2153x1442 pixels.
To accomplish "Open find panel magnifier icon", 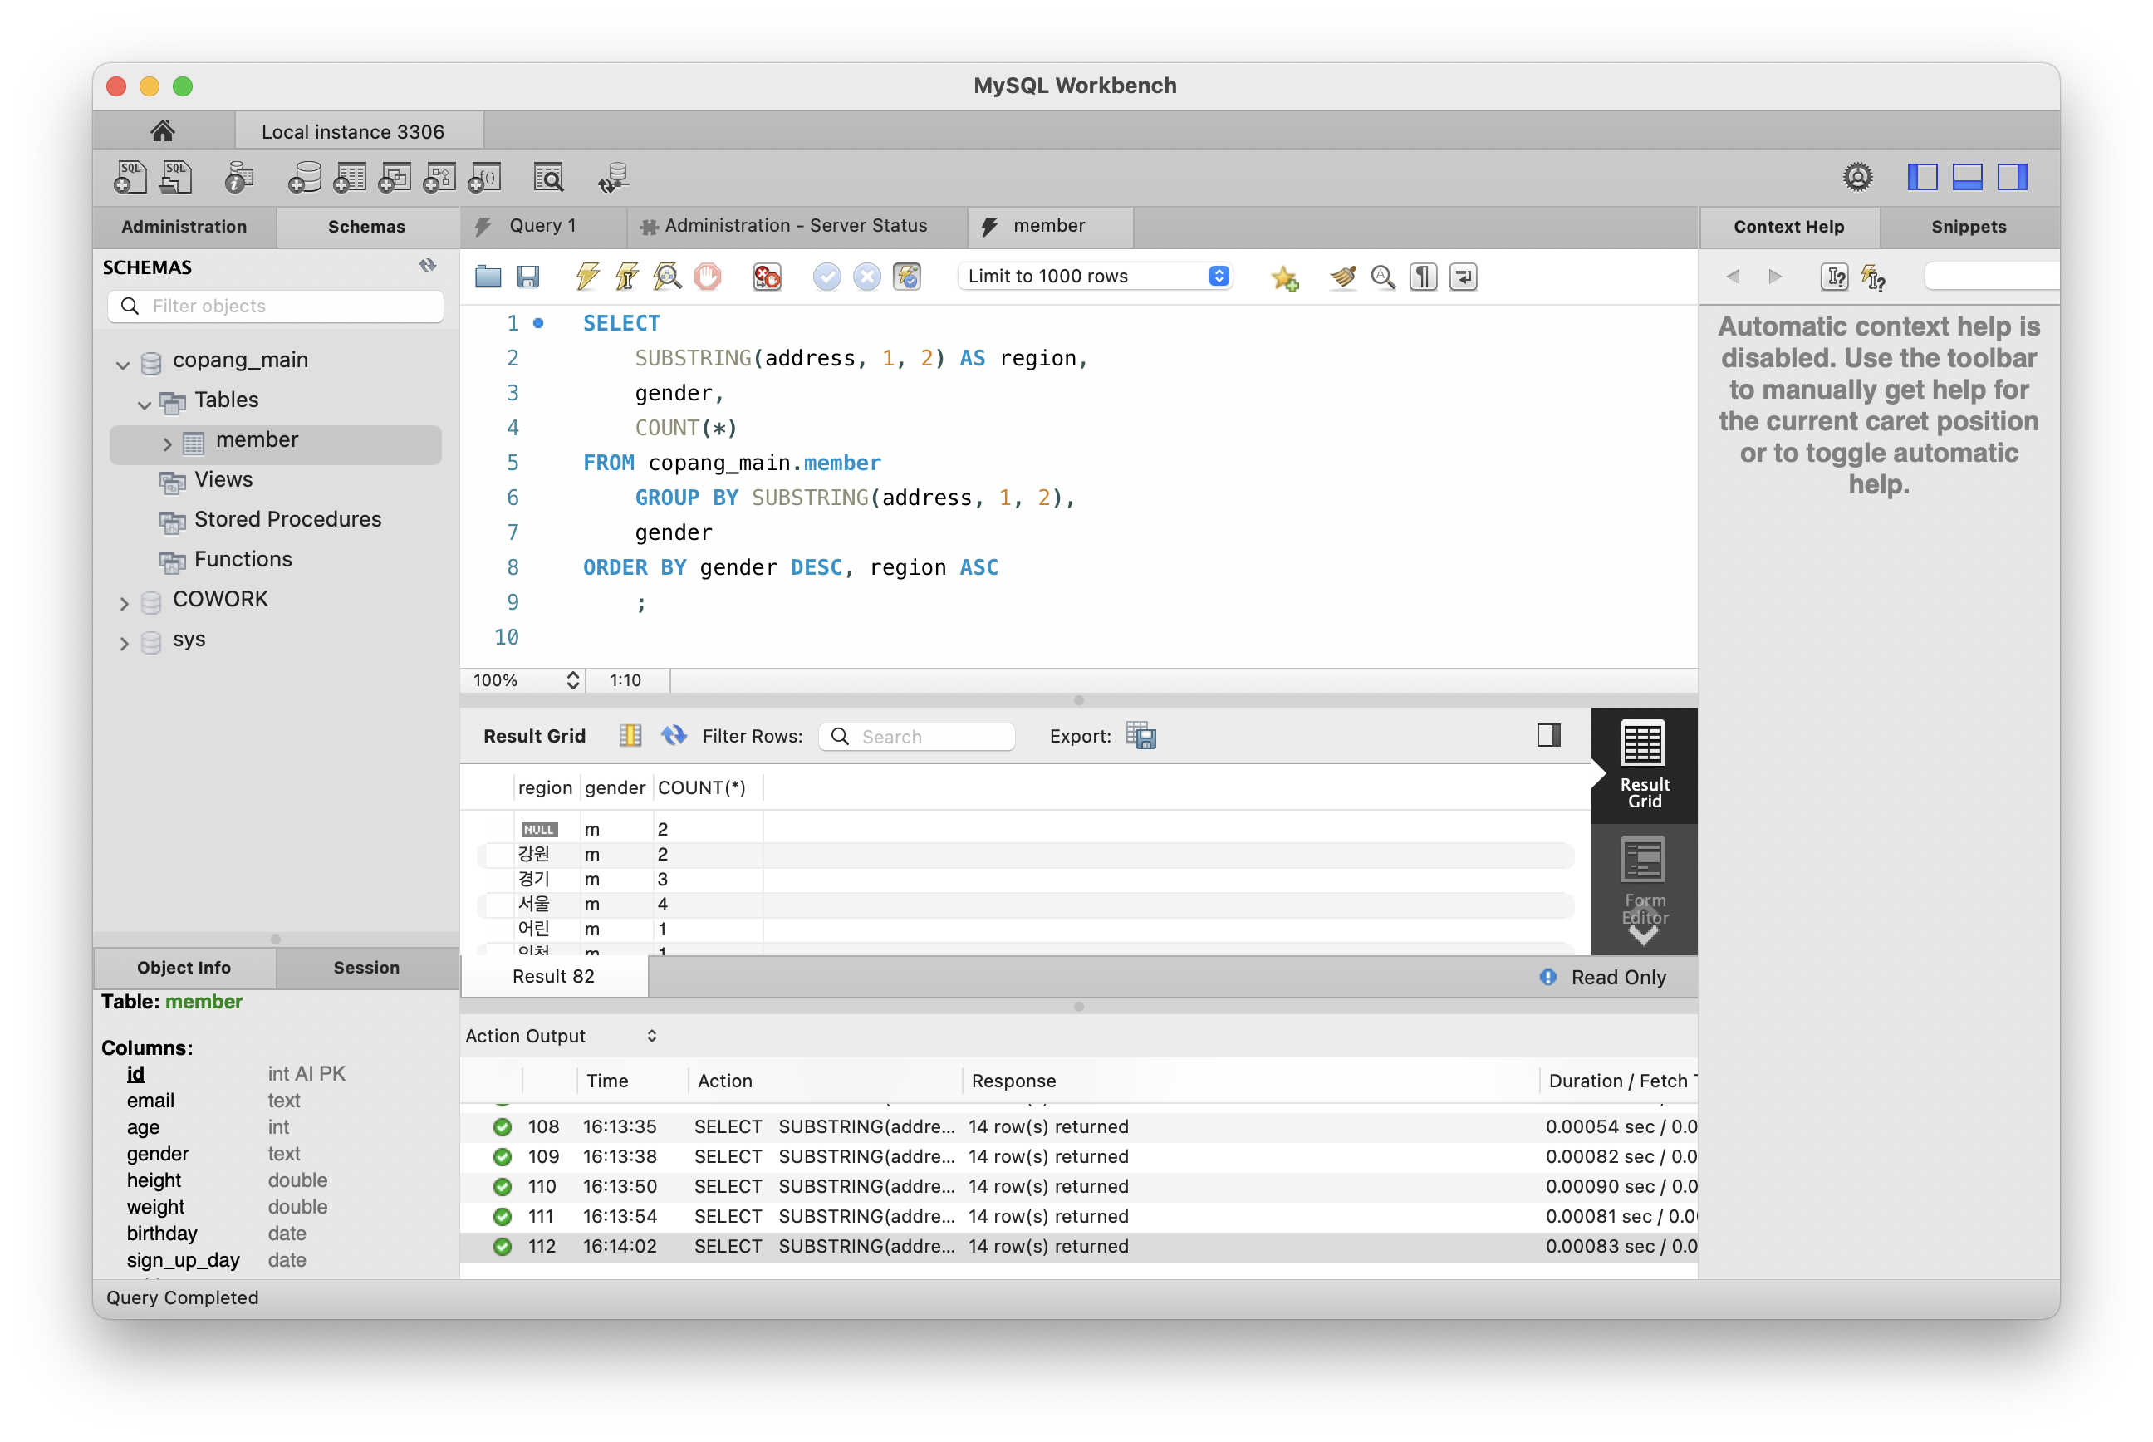I will click(1382, 276).
